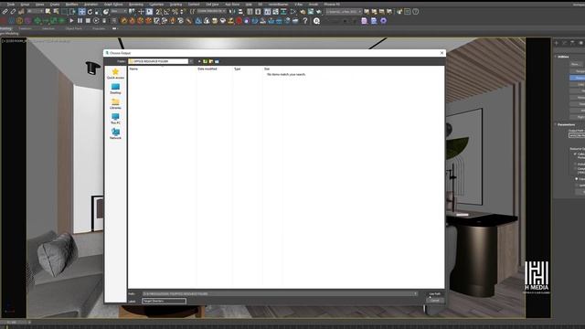Toggle the modeling Ribbon display button
The height and width of the screenshot is (329, 585).
click(267, 12)
